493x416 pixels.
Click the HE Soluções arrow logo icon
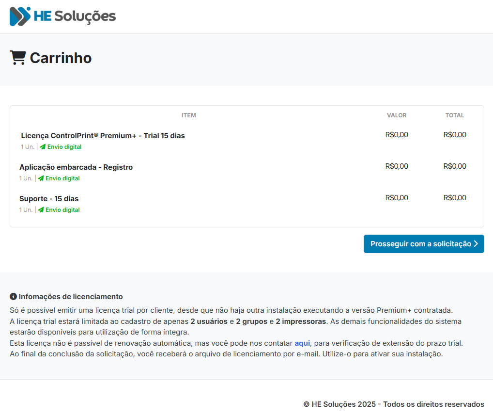[x=20, y=16]
